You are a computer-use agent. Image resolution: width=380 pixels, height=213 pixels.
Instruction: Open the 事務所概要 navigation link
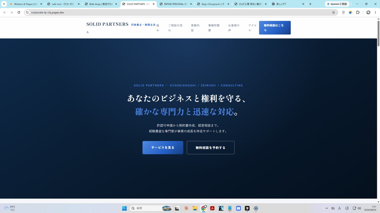click(x=214, y=28)
